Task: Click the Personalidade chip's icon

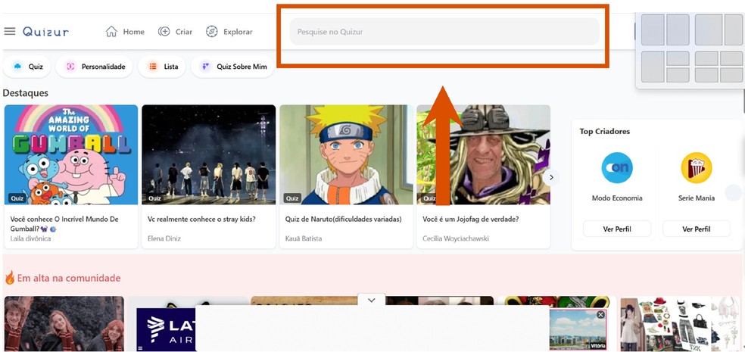Action: 70,67
